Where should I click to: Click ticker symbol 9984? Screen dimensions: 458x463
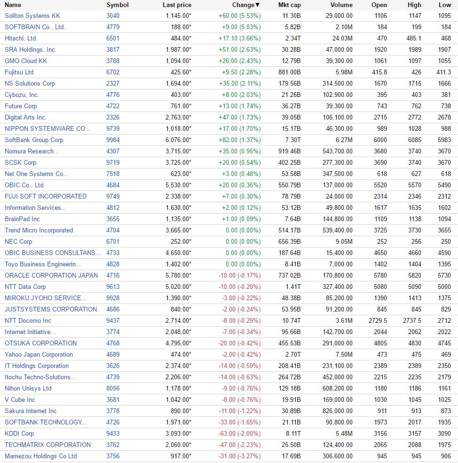click(113, 140)
